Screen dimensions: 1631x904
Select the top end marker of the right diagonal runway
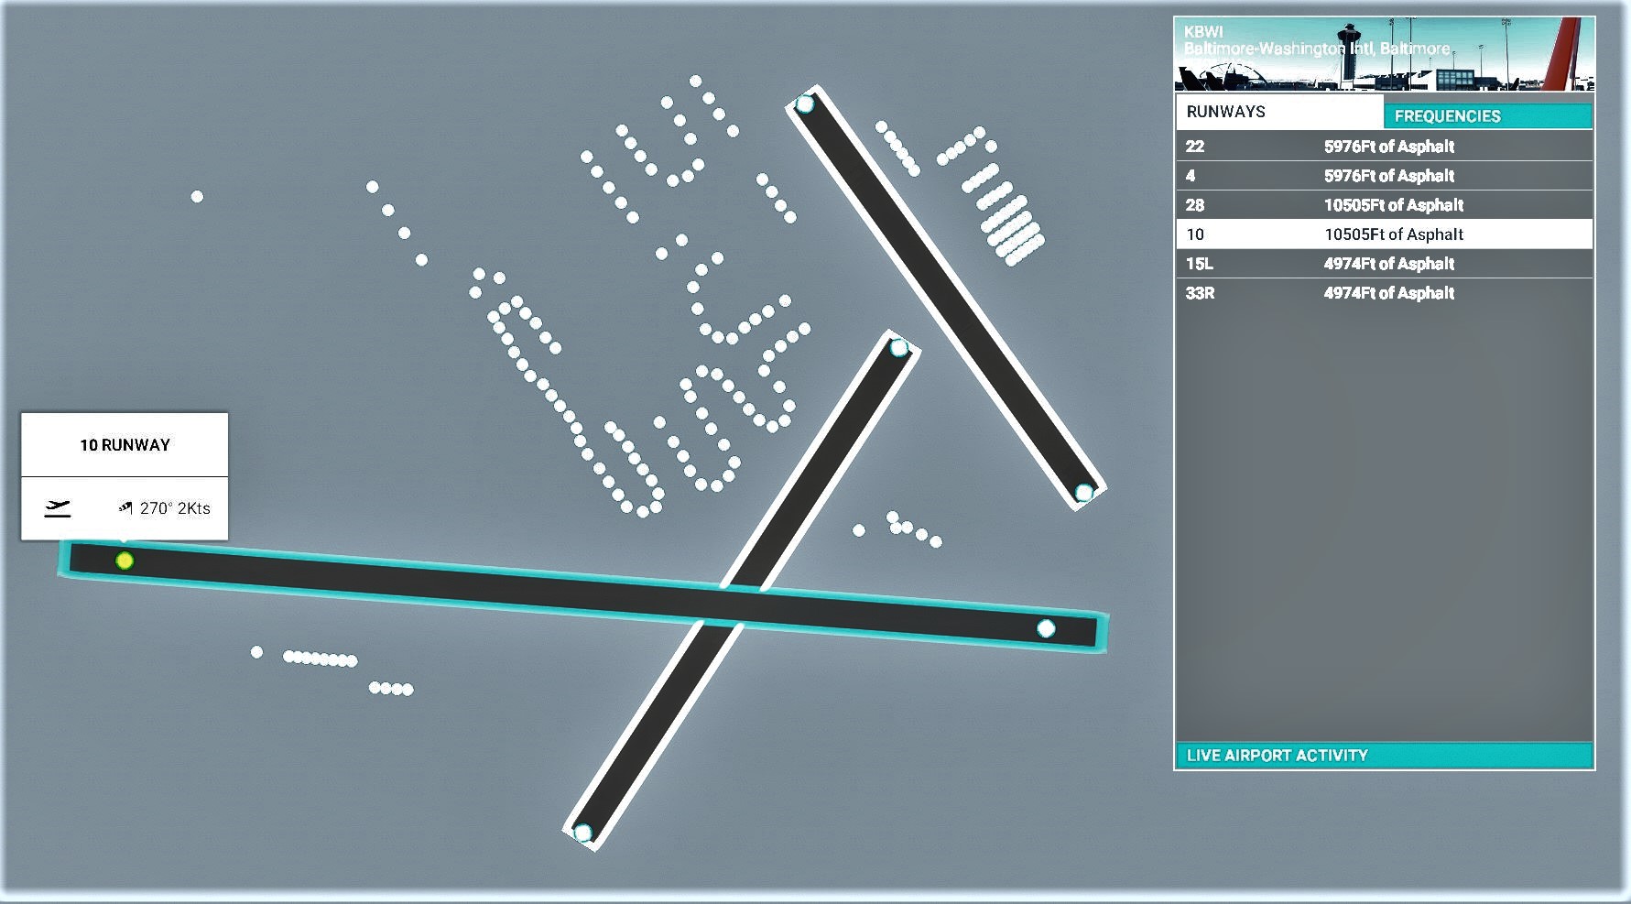(805, 103)
